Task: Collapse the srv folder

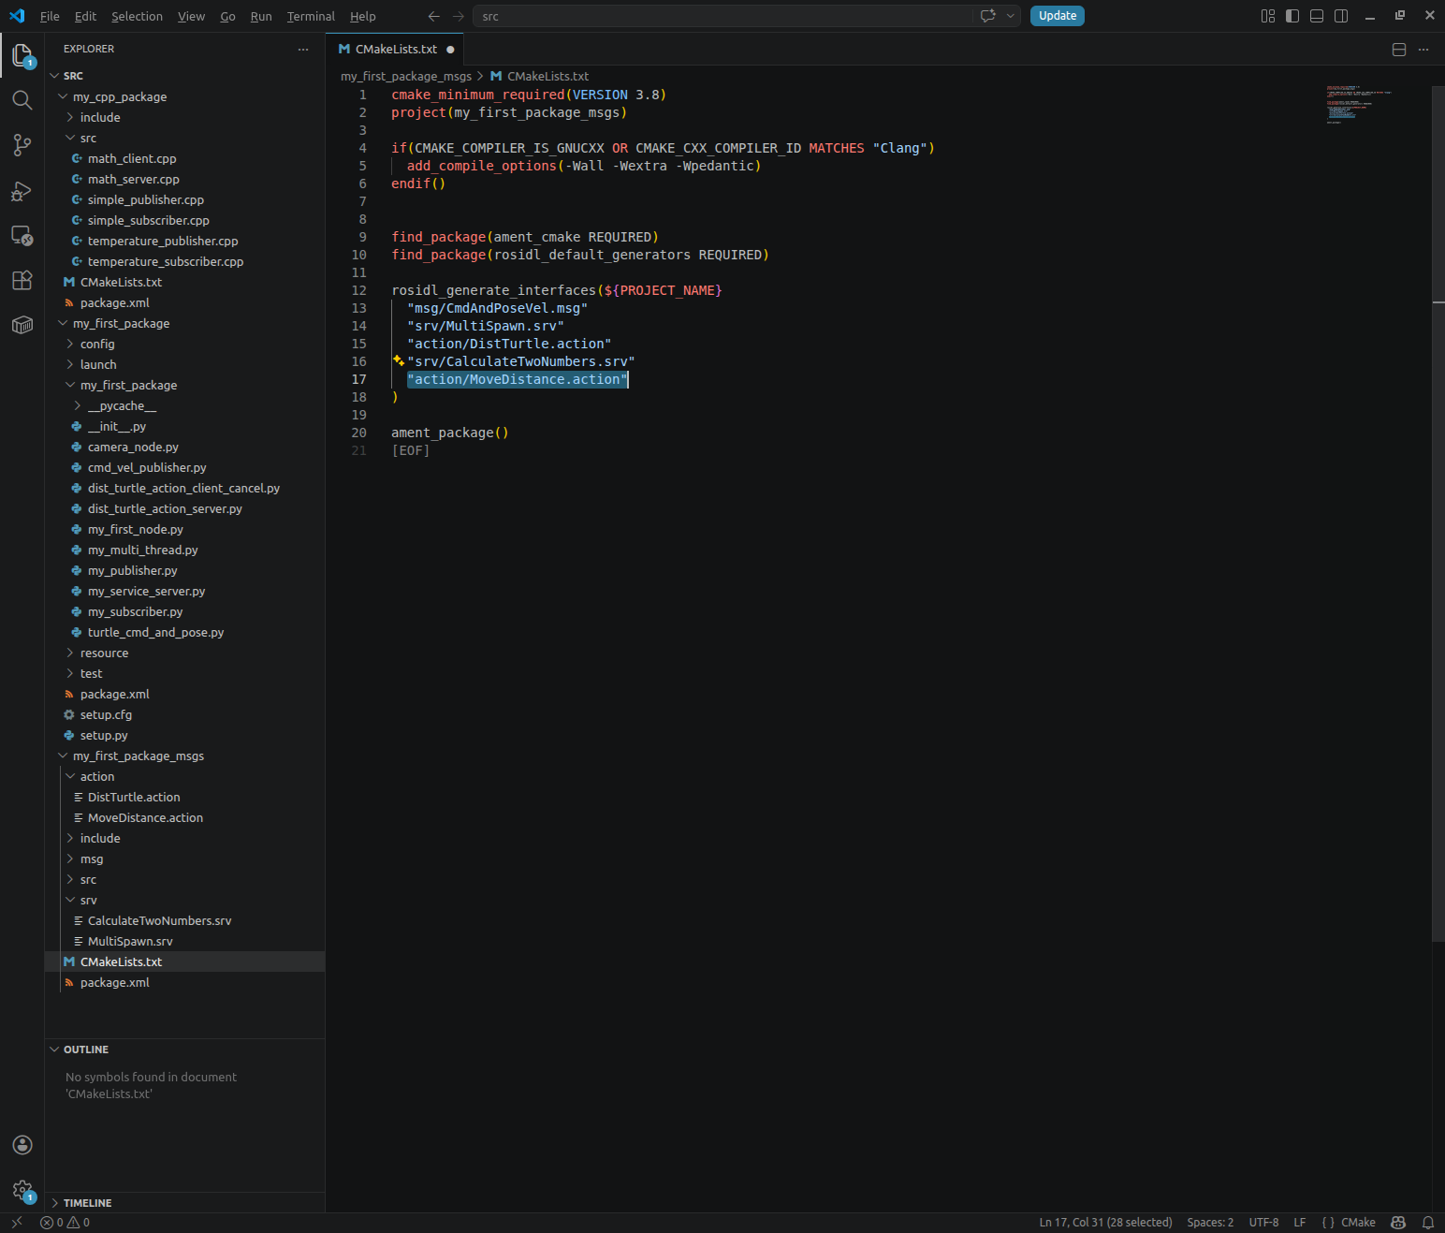Action: click(x=70, y=900)
